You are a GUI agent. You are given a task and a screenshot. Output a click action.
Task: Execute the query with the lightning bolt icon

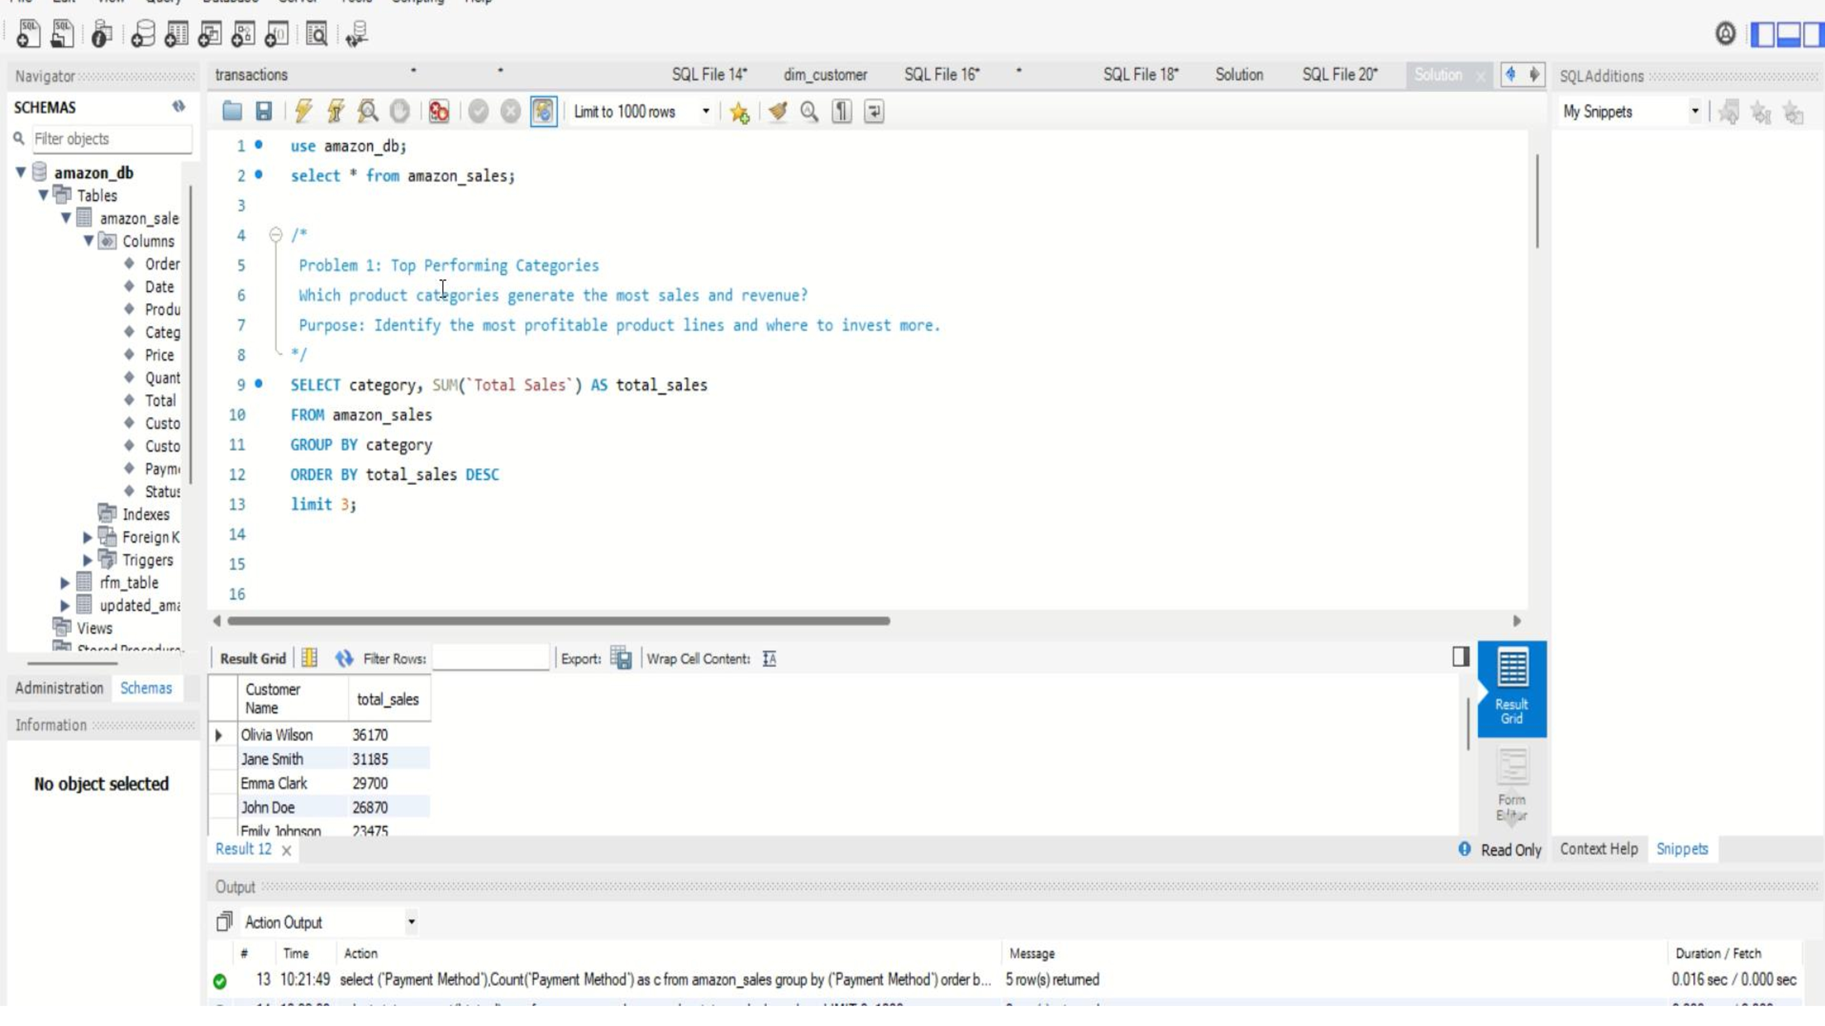303,111
